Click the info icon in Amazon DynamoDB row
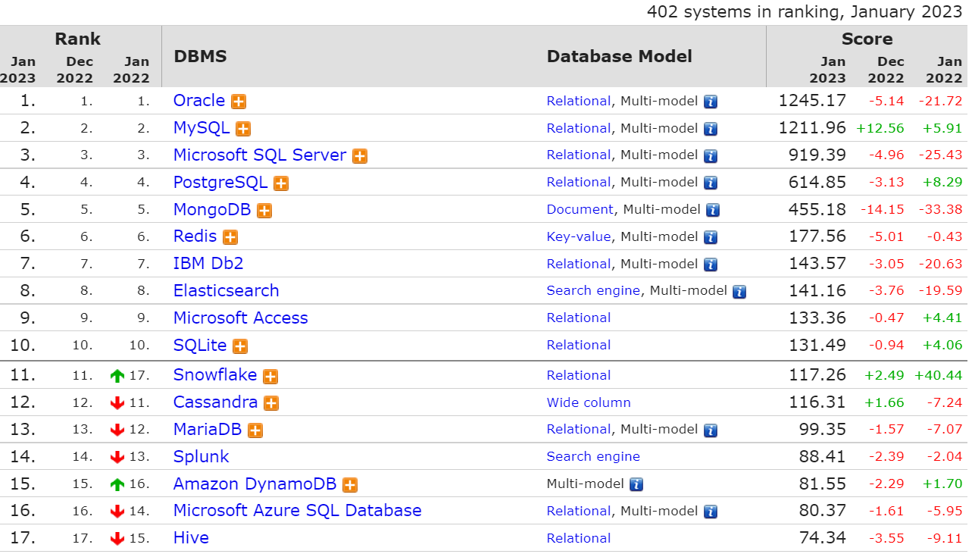This screenshot has height=554, width=972. click(636, 484)
